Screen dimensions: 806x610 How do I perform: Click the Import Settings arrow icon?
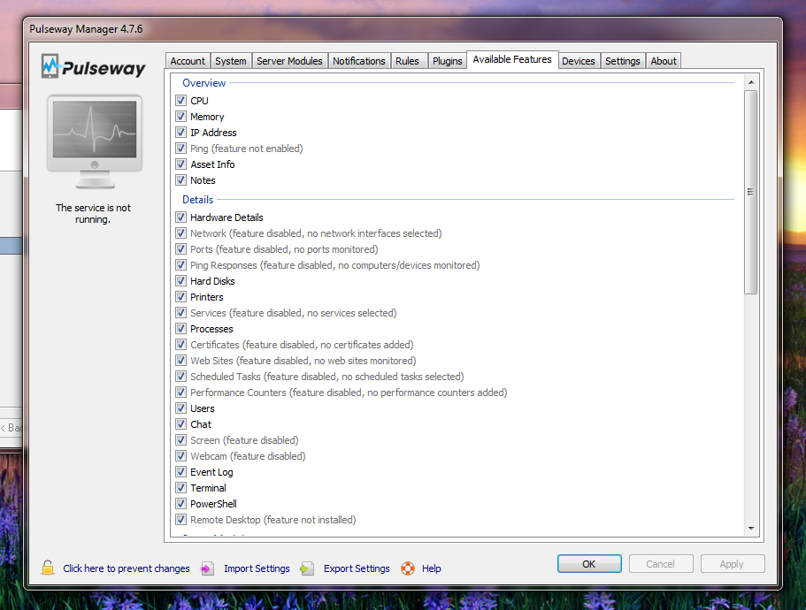(208, 568)
